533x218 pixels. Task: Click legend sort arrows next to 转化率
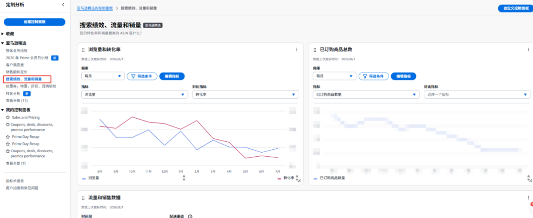(x=297, y=177)
